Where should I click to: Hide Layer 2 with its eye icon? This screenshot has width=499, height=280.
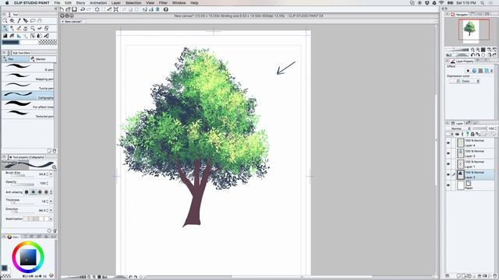[x=448, y=174]
